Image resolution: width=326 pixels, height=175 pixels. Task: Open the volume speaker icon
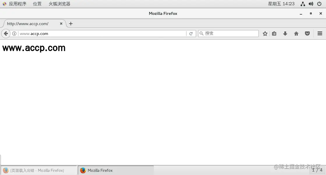(311, 4)
